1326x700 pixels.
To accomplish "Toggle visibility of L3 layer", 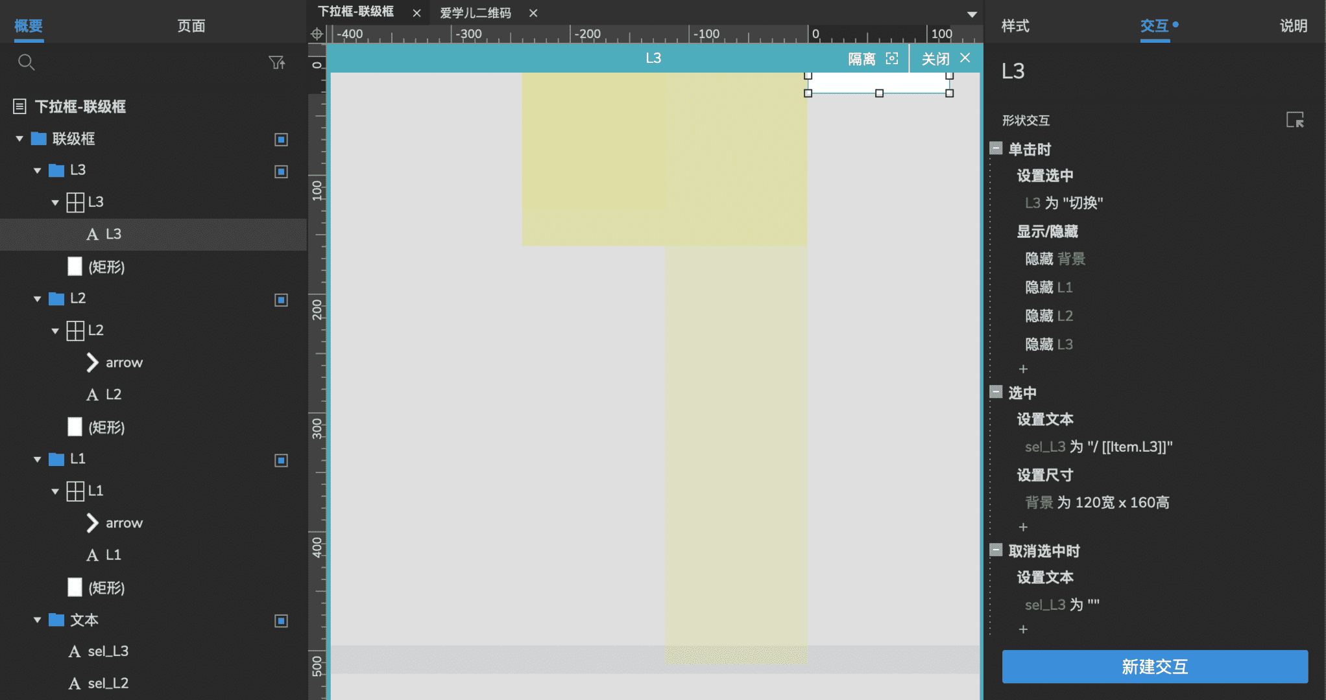I will [279, 170].
